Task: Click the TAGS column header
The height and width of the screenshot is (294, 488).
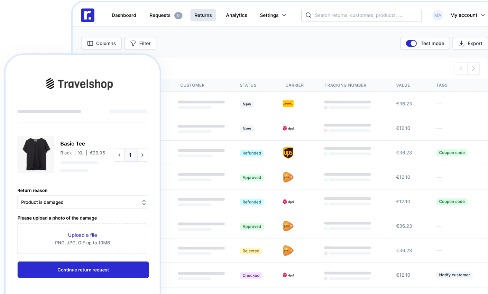Action: (x=442, y=85)
